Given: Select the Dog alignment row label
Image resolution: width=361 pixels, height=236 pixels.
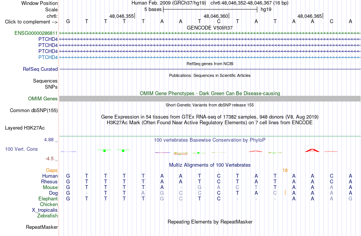Looking at the screenshot, I should pyautogui.click(x=53, y=193).
